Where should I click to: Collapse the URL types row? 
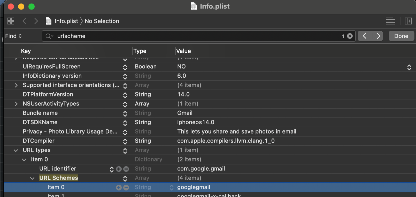click(x=16, y=150)
